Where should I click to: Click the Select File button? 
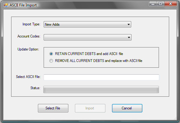click(53, 108)
